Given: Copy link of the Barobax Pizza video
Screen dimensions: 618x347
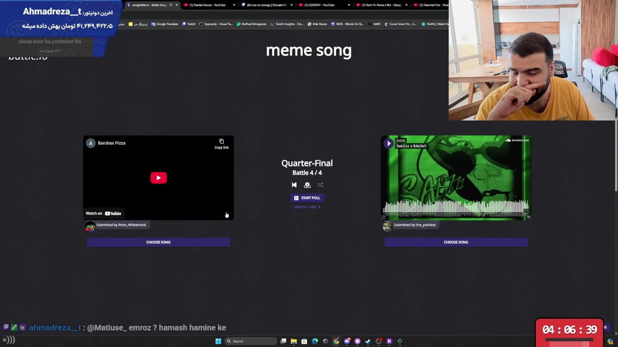Looking at the screenshot, I should tap(222, 144).
